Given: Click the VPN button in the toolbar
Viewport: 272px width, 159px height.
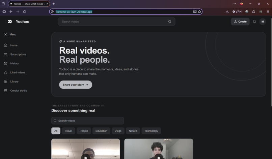Looking at the screenshot, I should click(237, 11).
